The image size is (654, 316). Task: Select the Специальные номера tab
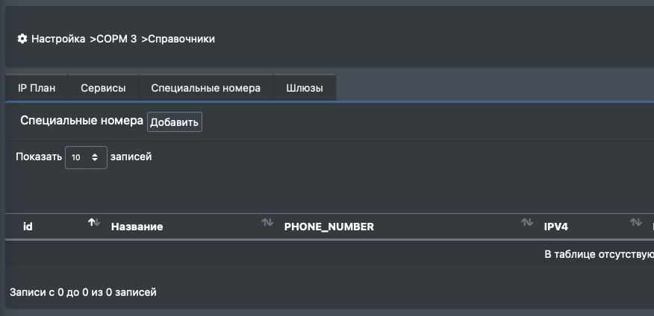(x=205, y=88)
